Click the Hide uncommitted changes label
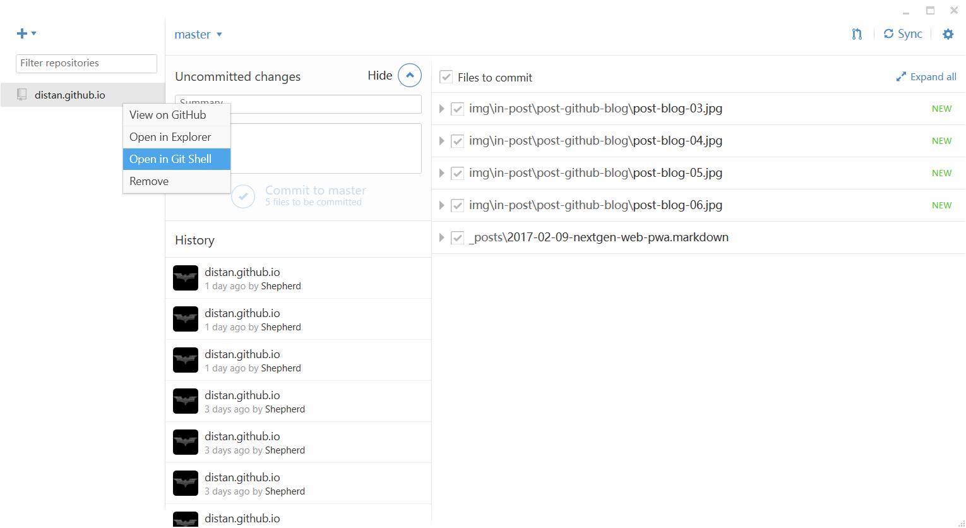Image resolution: width=966 pixels, height=528 pixels. [x=380, y=75]
